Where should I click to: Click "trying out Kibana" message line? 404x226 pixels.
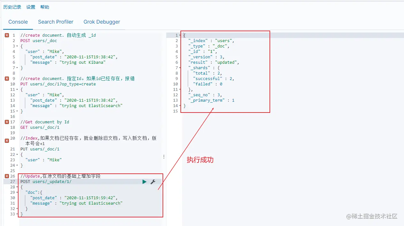point(68,62)
